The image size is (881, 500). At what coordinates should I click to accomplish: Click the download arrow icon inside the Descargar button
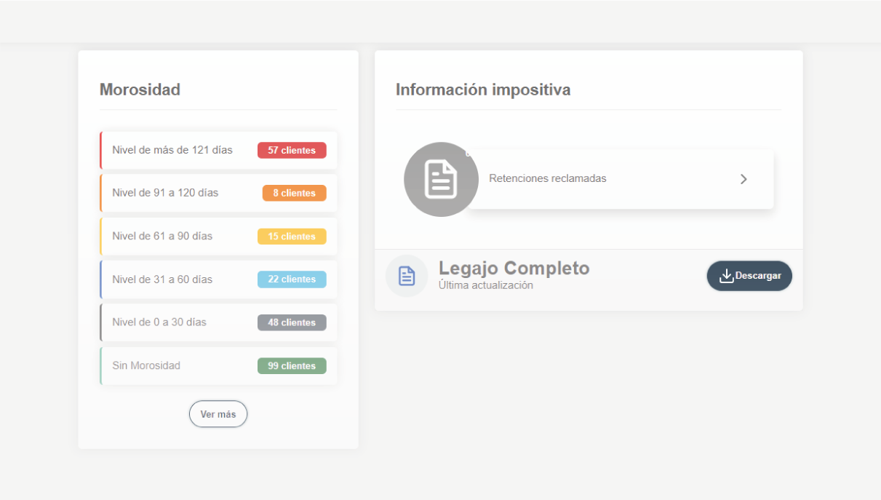(726, 276)
